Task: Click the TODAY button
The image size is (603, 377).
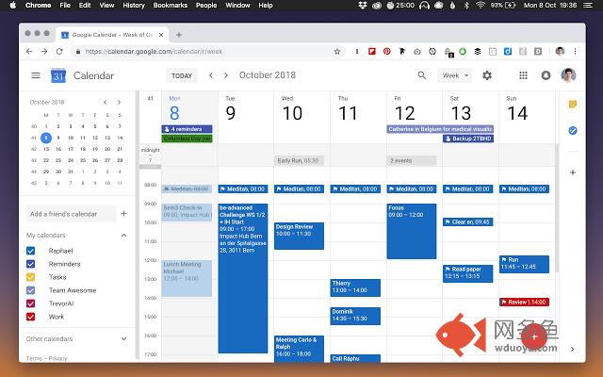Action: [x=182, y=75]
